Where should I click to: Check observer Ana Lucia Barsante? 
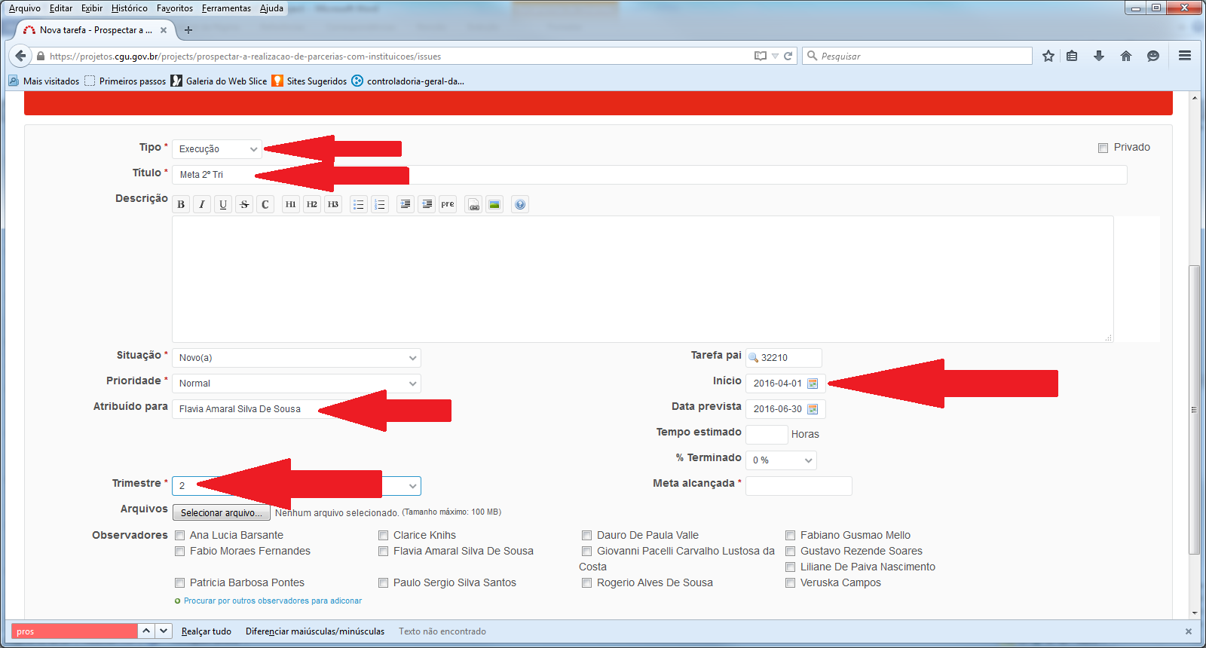pyautogui.click(x=180, y=536)
